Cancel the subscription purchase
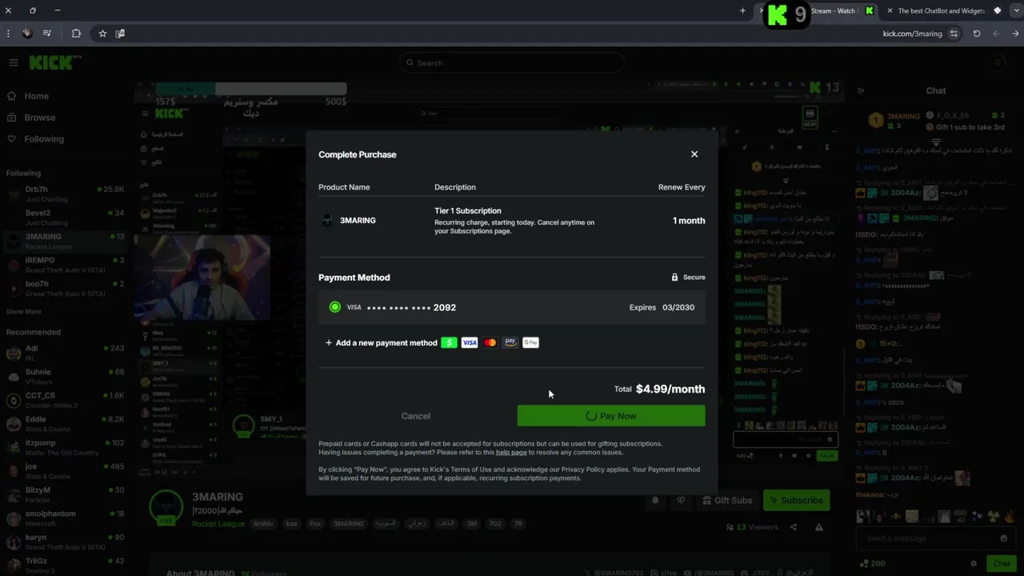 pos(416,416)
